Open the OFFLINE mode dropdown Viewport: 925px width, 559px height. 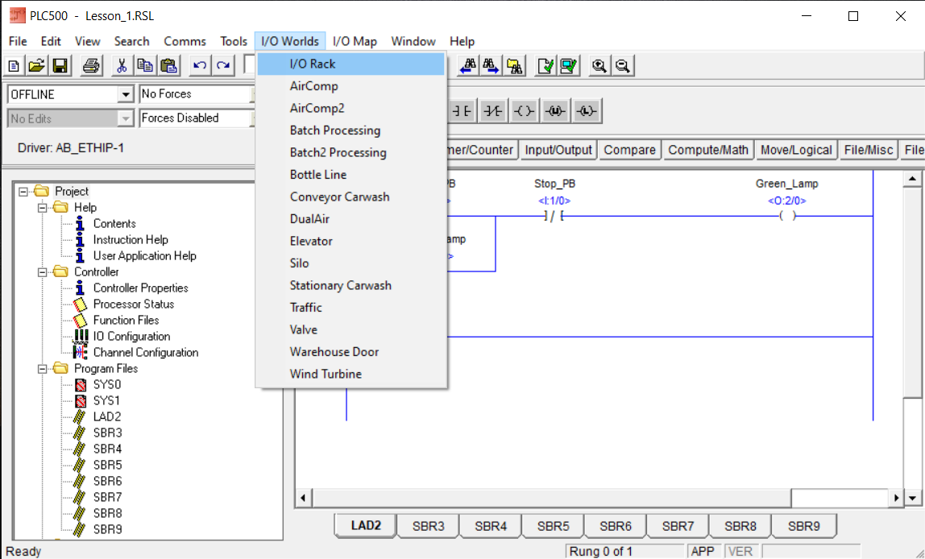(126, 94)
